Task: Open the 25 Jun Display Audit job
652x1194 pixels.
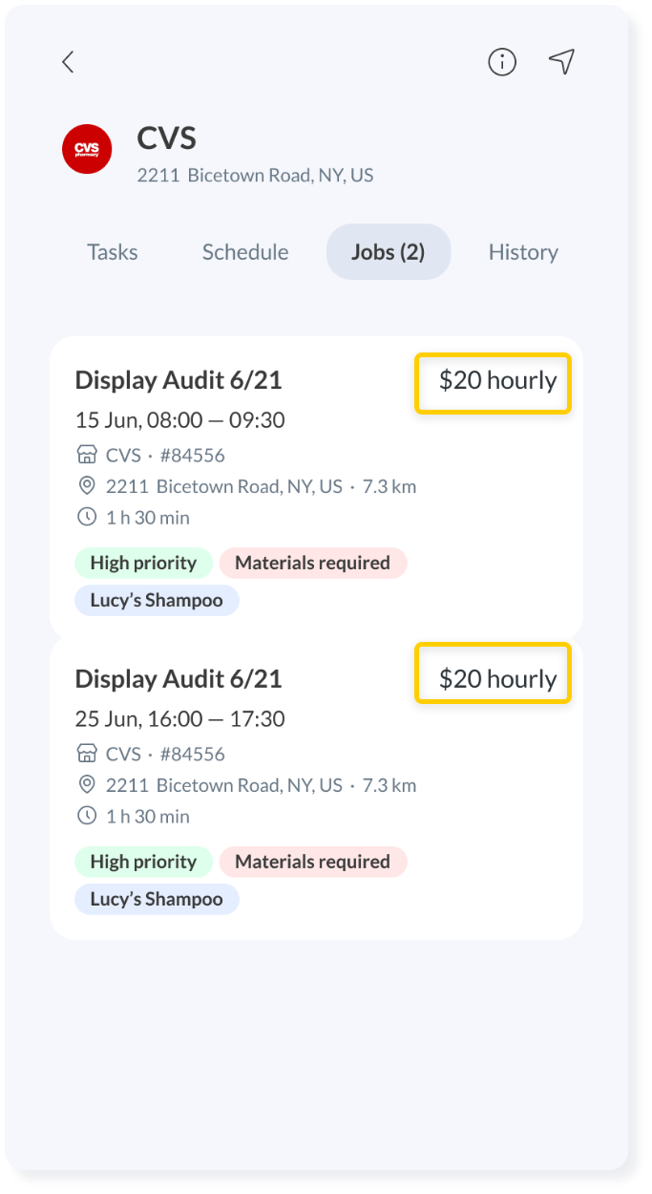Action: click(x=316, y=787)
